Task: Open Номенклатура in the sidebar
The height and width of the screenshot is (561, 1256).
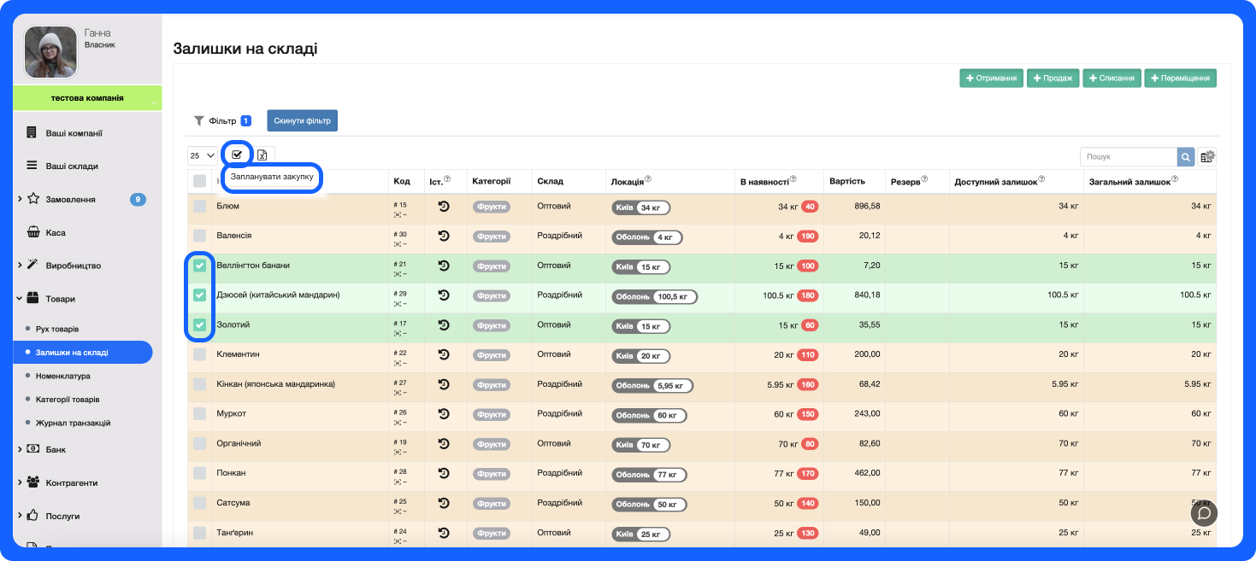Action: tap(62, 376)
